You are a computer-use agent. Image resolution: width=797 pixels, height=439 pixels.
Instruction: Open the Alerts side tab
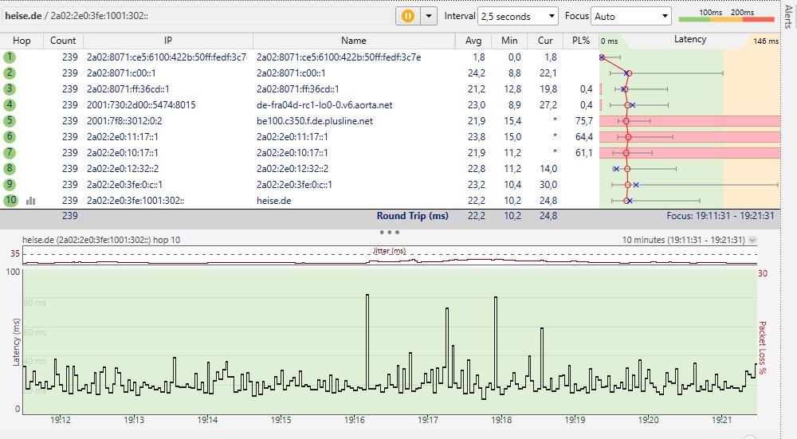tap(788, 16)
